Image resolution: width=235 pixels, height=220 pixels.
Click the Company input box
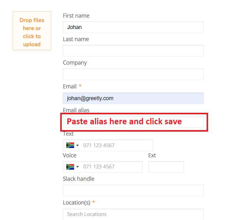pos(133,74)
